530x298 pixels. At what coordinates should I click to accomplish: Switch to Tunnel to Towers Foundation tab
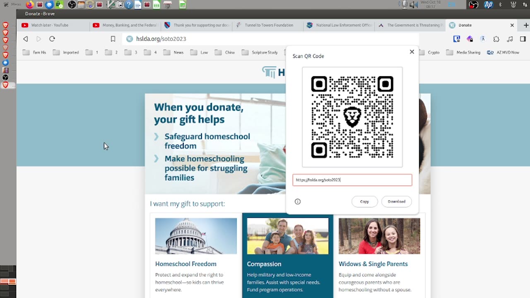[269, 25]
